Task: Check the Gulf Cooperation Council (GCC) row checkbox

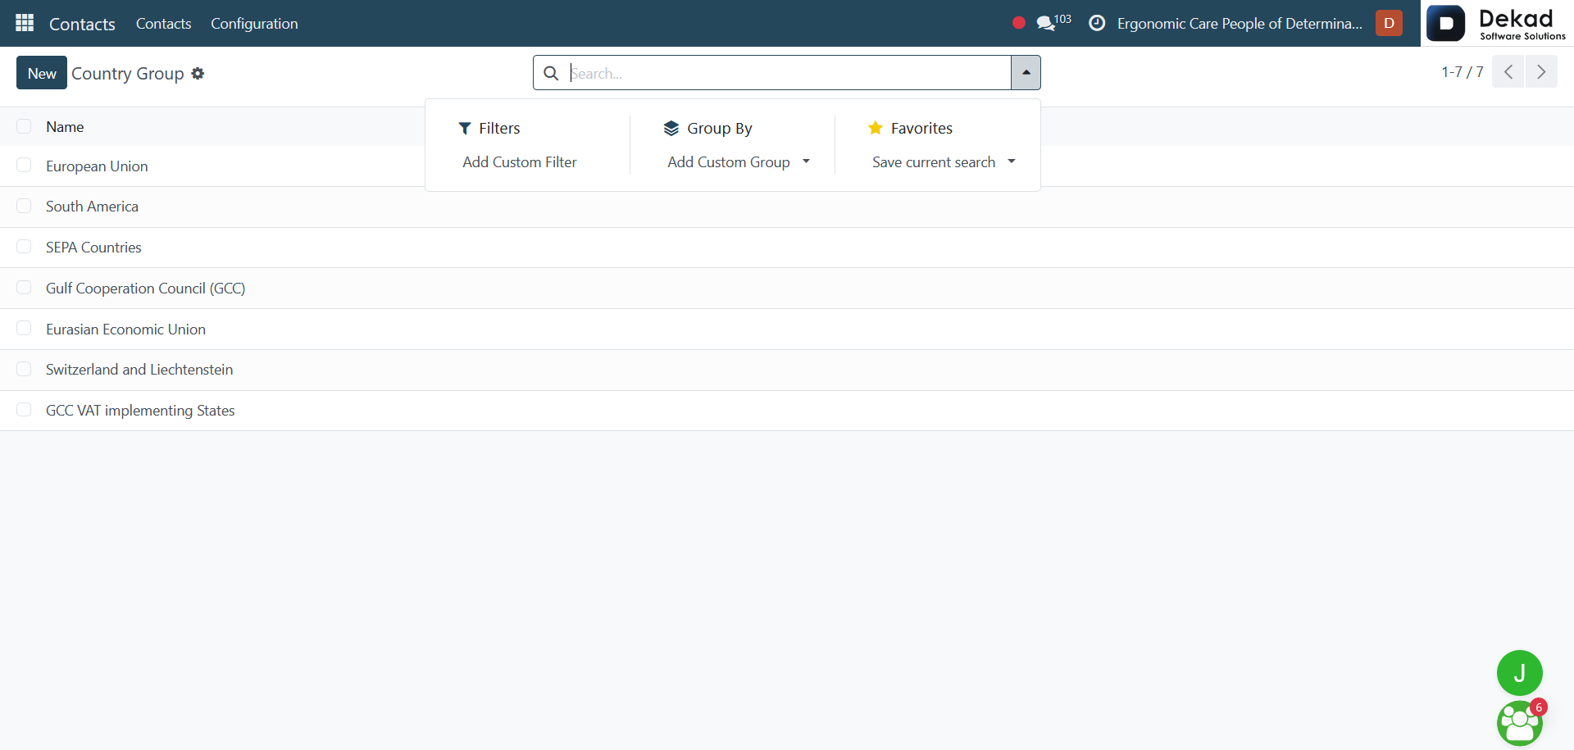Action: [24, 288]
